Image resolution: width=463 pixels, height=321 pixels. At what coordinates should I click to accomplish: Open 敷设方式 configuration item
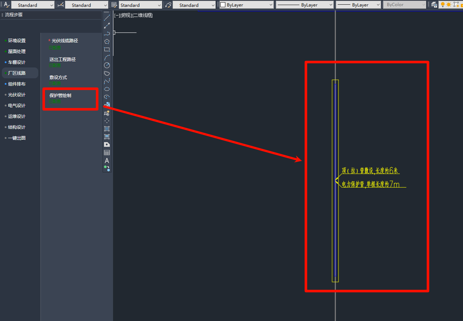coord(58,78)
